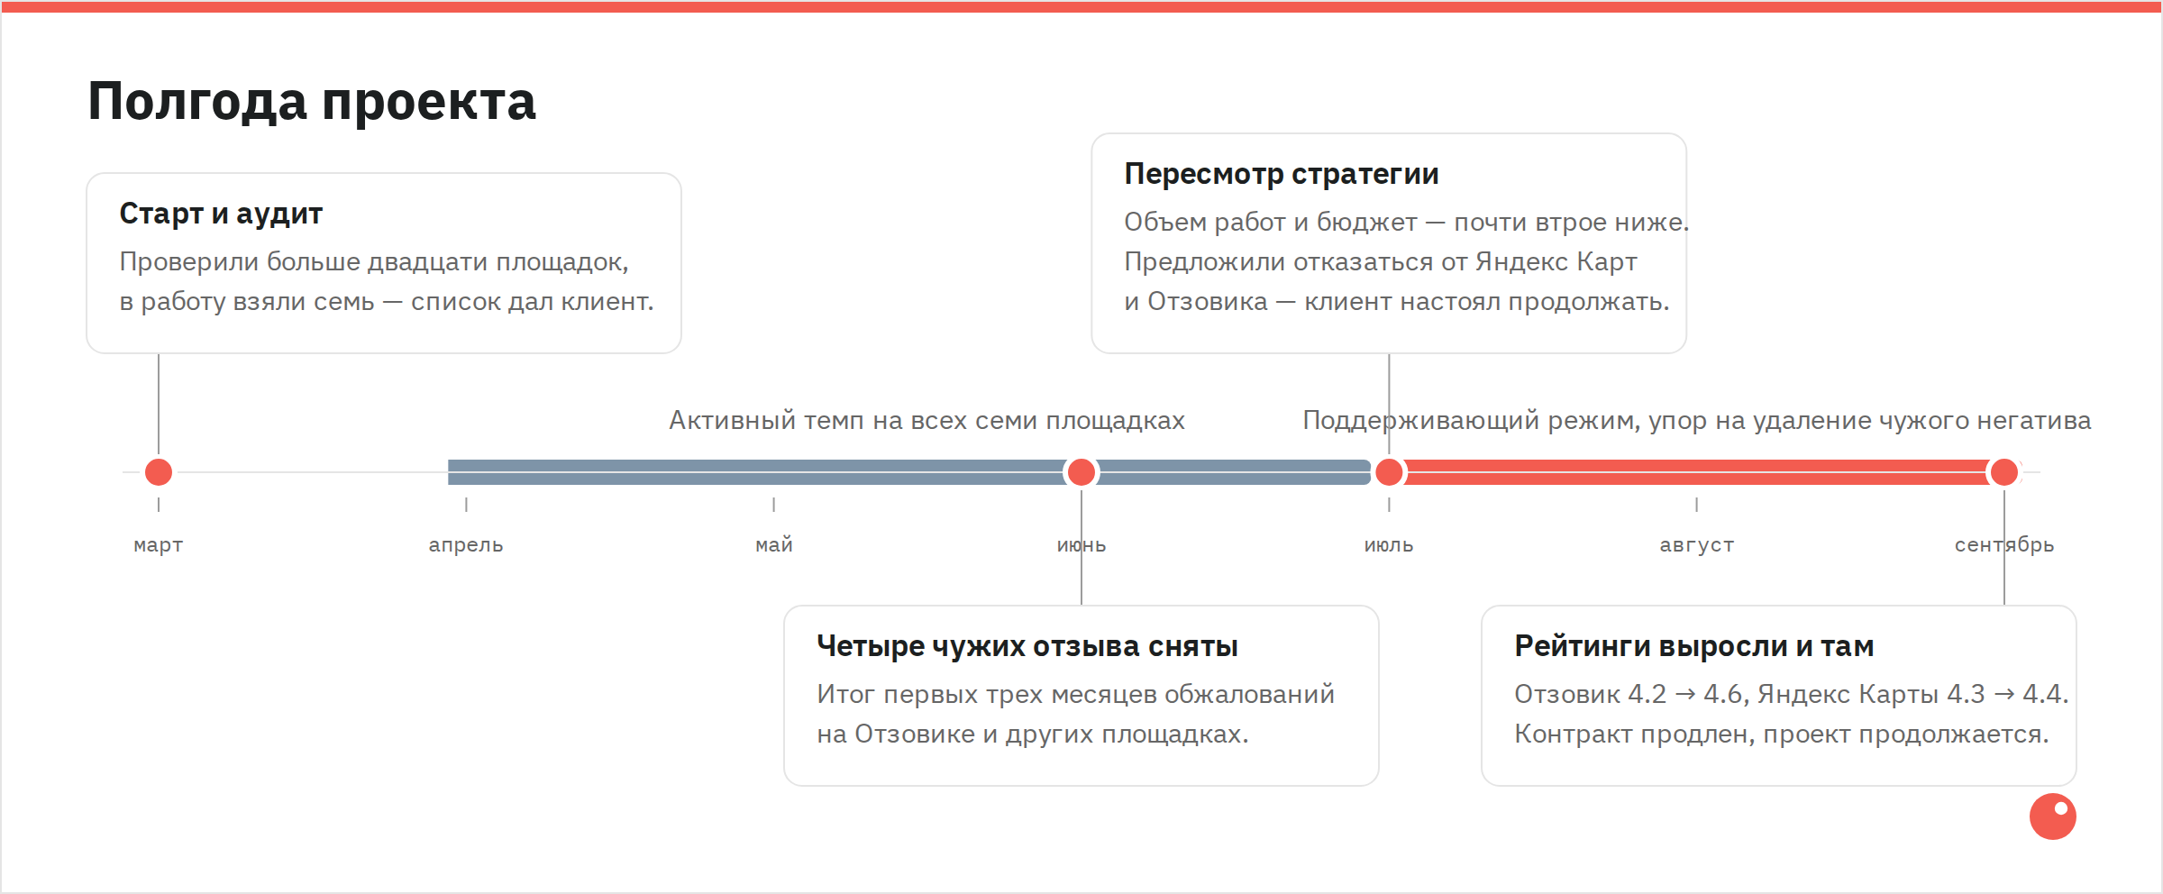This screenshot has width=2163, height=894.
Task: Click text 'Предложили отказаться от Яндекс Карт'
Action: 1381,262
